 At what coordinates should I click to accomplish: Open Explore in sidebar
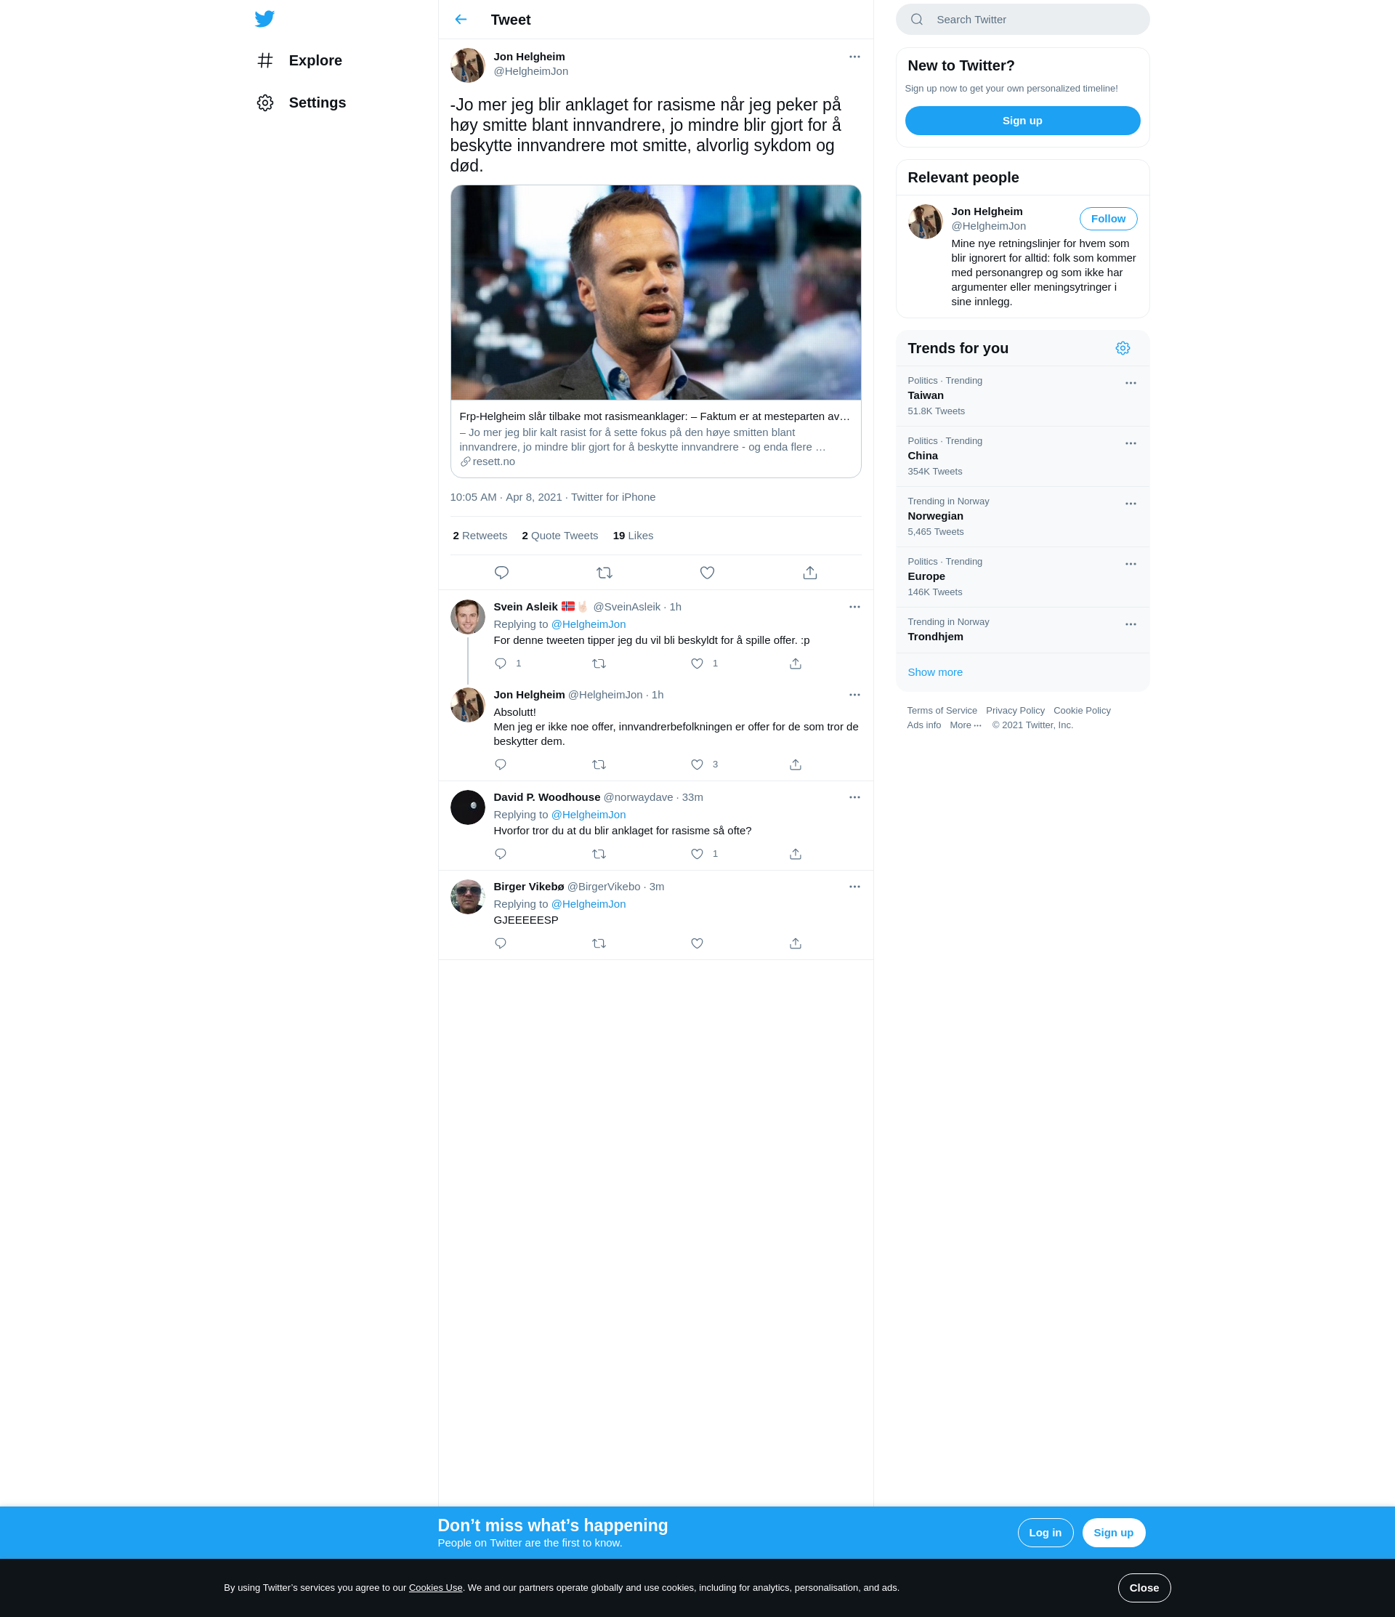coord(315,61)
